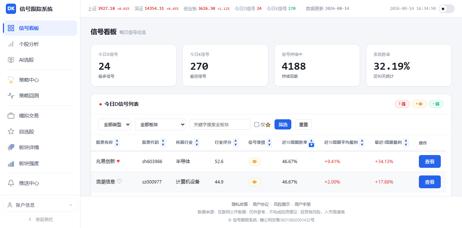Go to 板块详情 in the sidebar

point(40,147)
